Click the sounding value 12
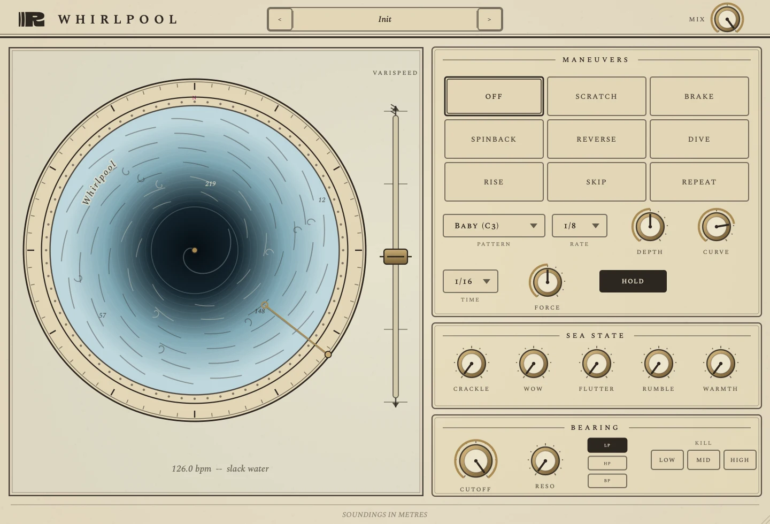Screen dimensions: 770x524 322,200
